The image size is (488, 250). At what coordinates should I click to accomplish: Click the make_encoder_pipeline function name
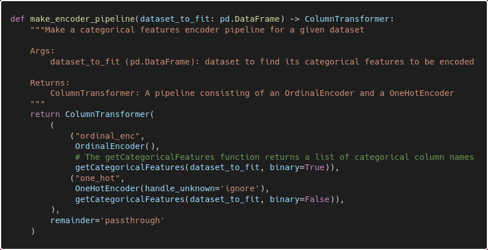(82, 19)
